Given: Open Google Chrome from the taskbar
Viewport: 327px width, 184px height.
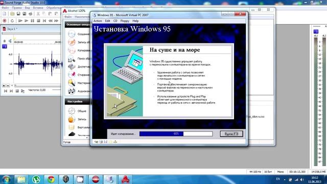Looking at the screenshot, I should tap(51, 179).
